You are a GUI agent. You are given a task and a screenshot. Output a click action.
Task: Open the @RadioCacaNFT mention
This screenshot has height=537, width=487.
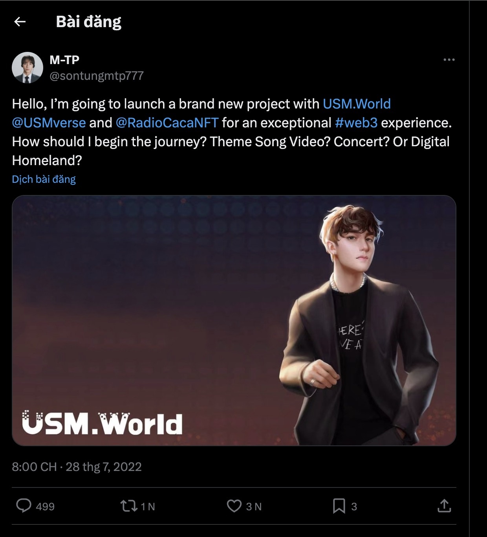tap(167, 123)
